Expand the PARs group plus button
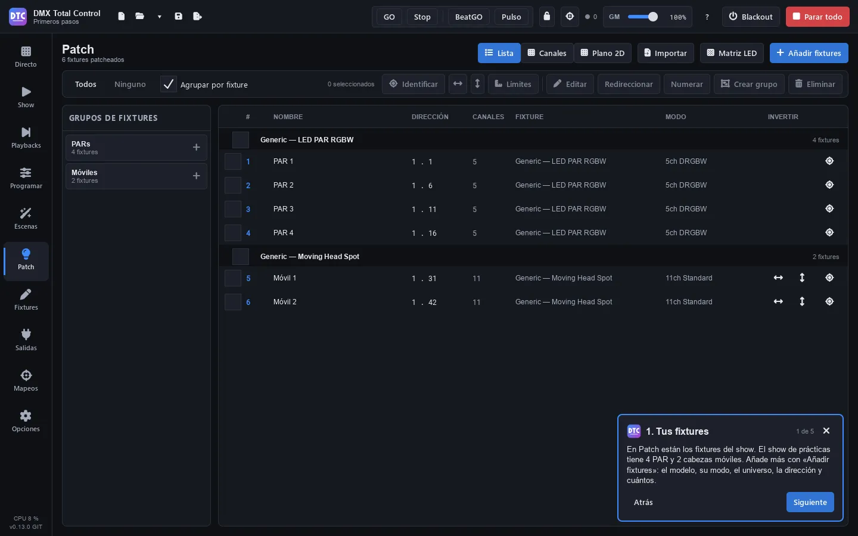This screenshot has width=858, height=536. coord(196,147)
